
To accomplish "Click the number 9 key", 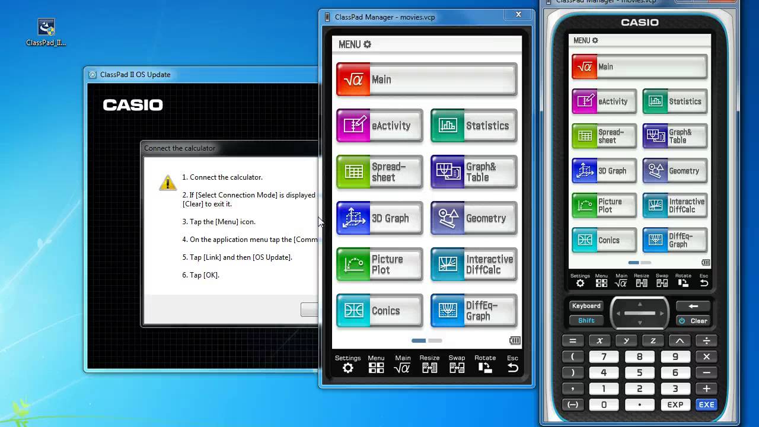I will 675,356.
